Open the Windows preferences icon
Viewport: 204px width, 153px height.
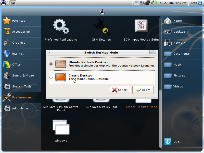click(61, 127)
